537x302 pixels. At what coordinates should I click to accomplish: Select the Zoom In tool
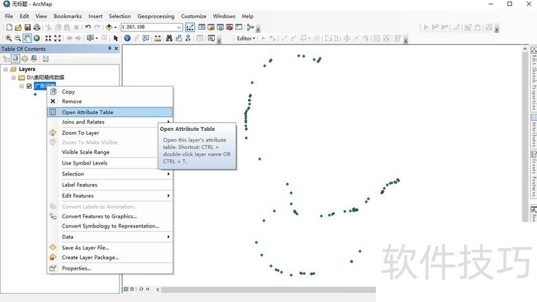coord(9,38)
